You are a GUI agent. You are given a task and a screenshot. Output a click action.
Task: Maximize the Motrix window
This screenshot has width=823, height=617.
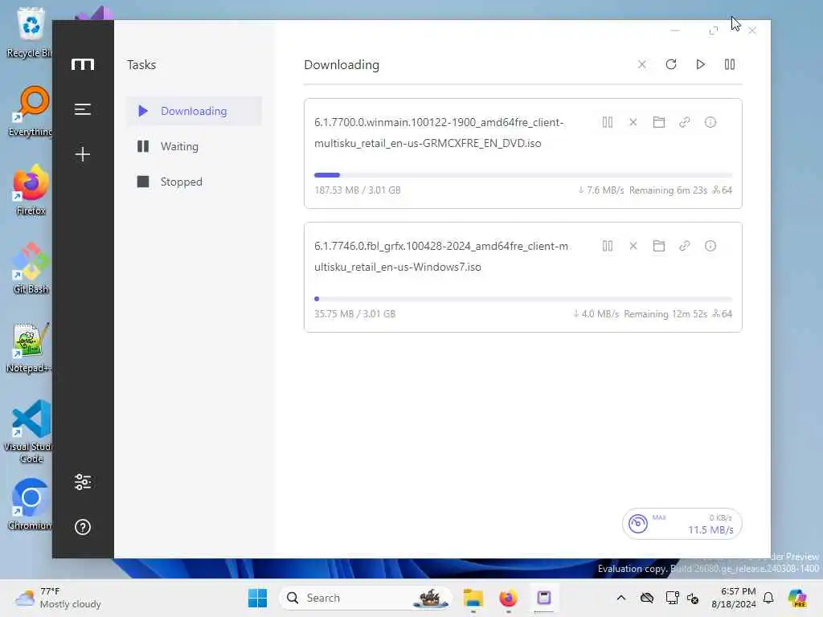click(714, 31)
